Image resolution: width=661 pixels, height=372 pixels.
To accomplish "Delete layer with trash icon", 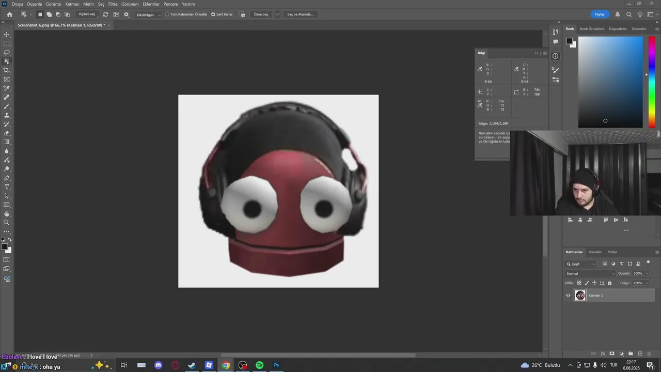I will click(x=649, y=354).
